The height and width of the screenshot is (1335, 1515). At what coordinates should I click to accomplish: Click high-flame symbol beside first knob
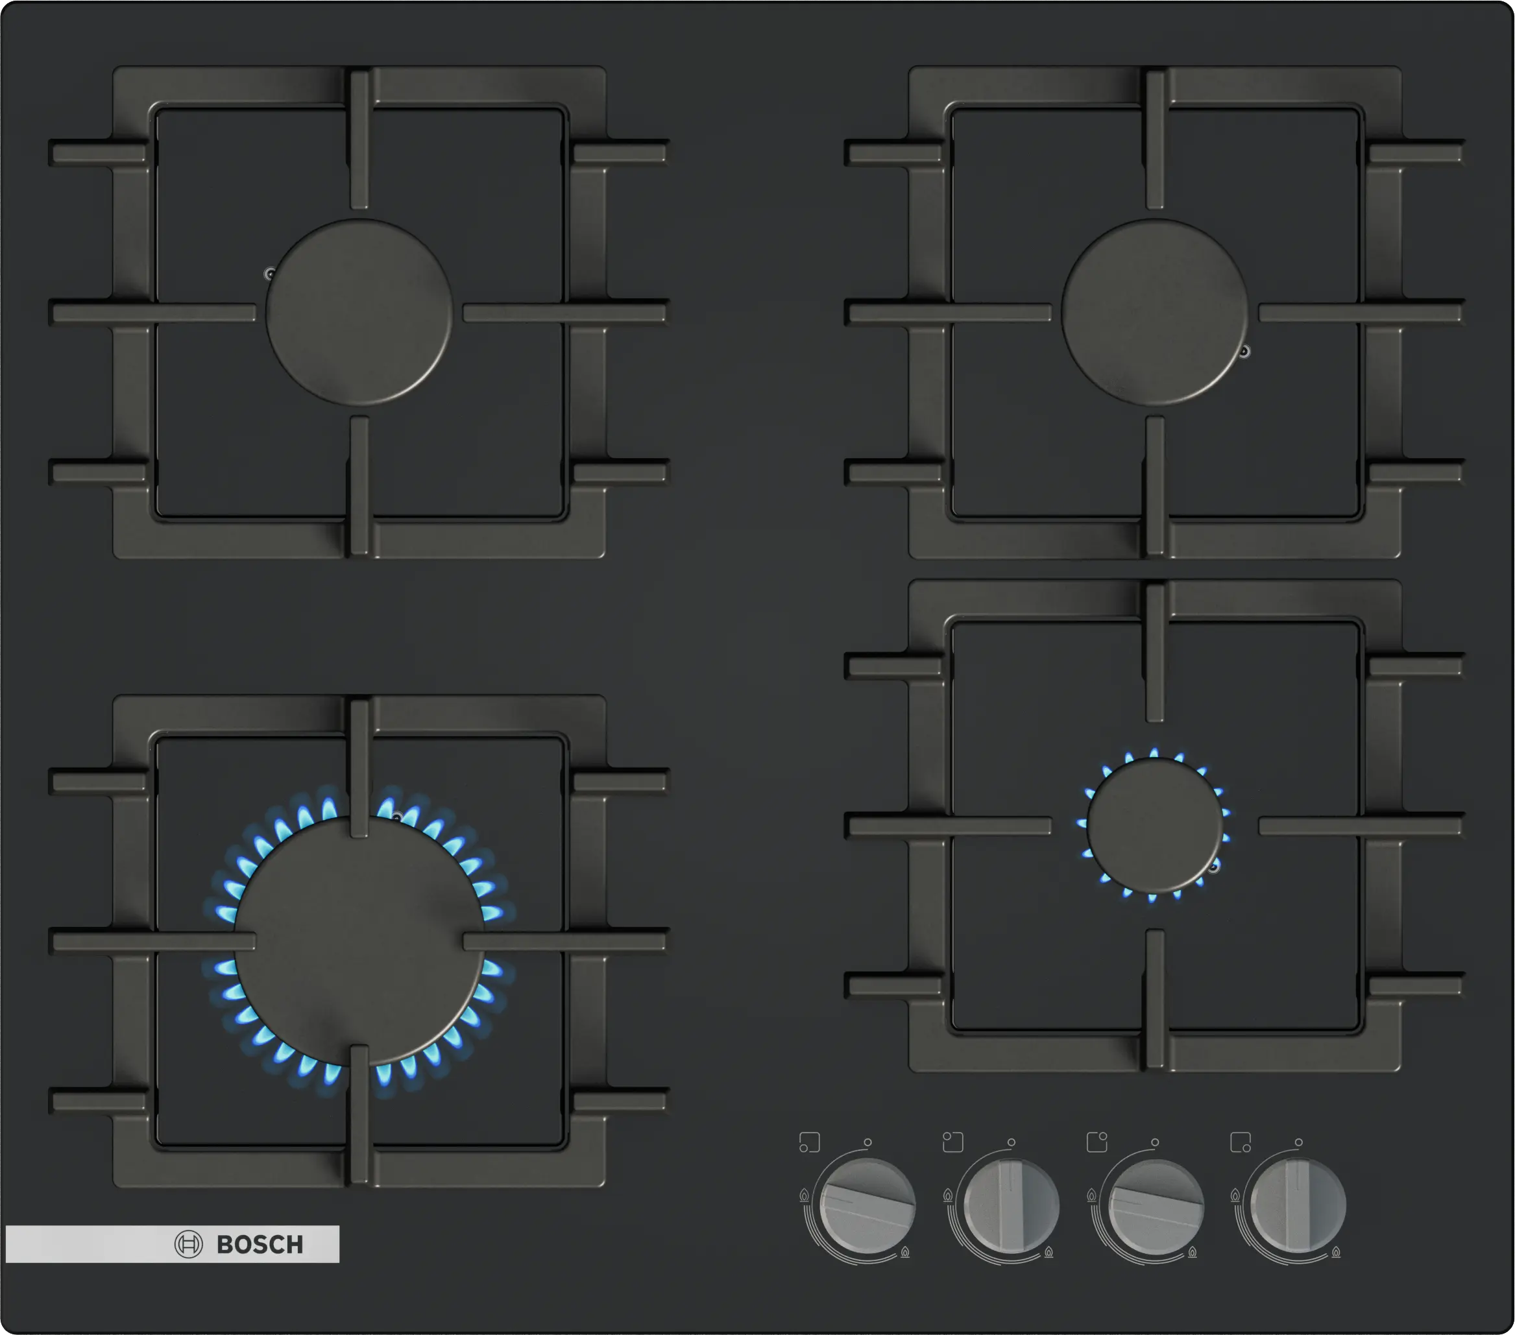click(x=804, y=1195)
